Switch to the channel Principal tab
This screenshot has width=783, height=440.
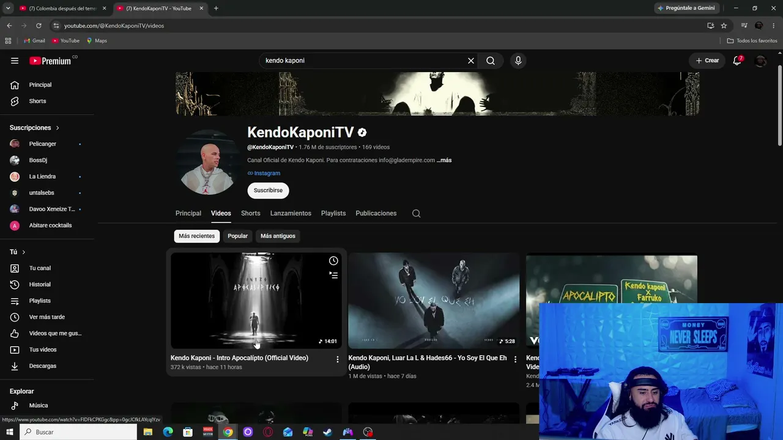click(x=188, y=213)
